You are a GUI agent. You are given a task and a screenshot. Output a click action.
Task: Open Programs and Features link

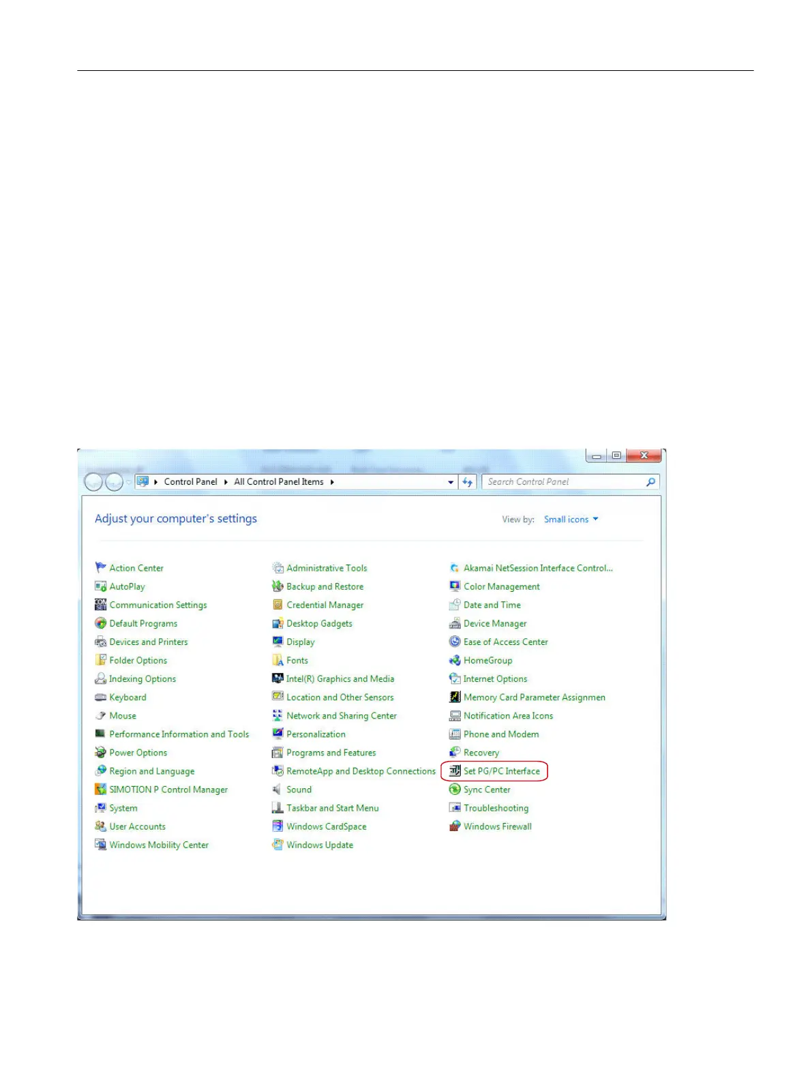click(x=331, y=753)
